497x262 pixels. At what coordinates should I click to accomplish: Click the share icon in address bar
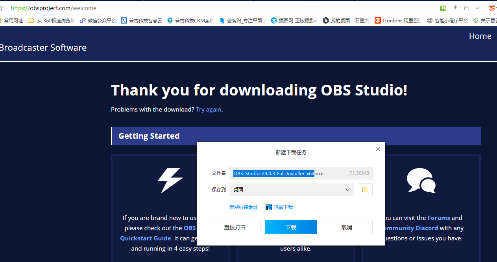[467, 8]
